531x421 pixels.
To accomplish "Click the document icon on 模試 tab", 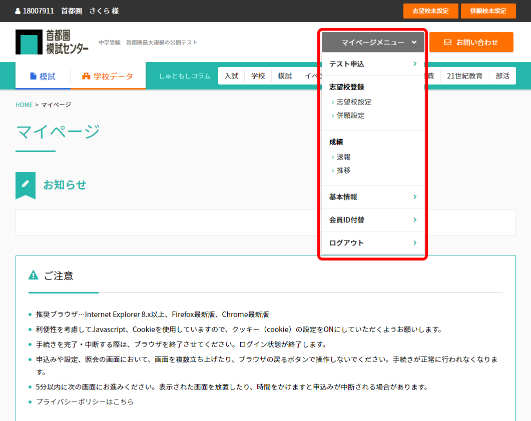I will (34, 76).
